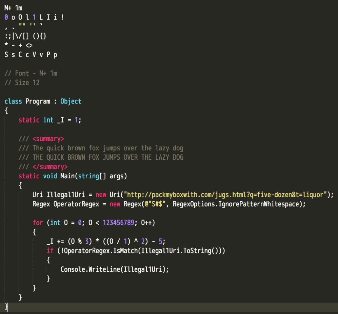The width and height of the screenshot is (338, 314).
Task: Click 'Illegal1Uri' inside WriteLine
Action: [143, 269]
